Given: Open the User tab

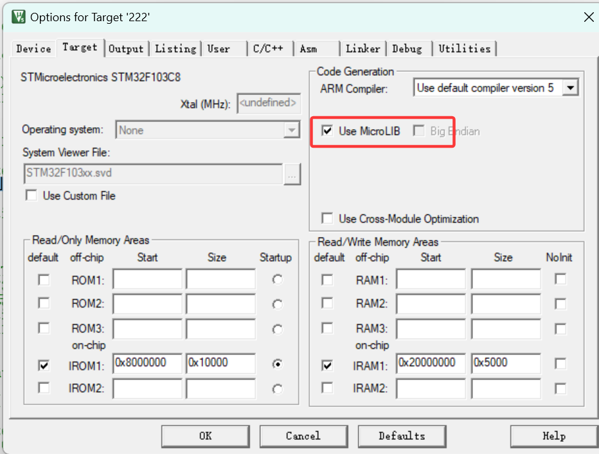Looking at the screenshot, I should (x=224, y=49).
